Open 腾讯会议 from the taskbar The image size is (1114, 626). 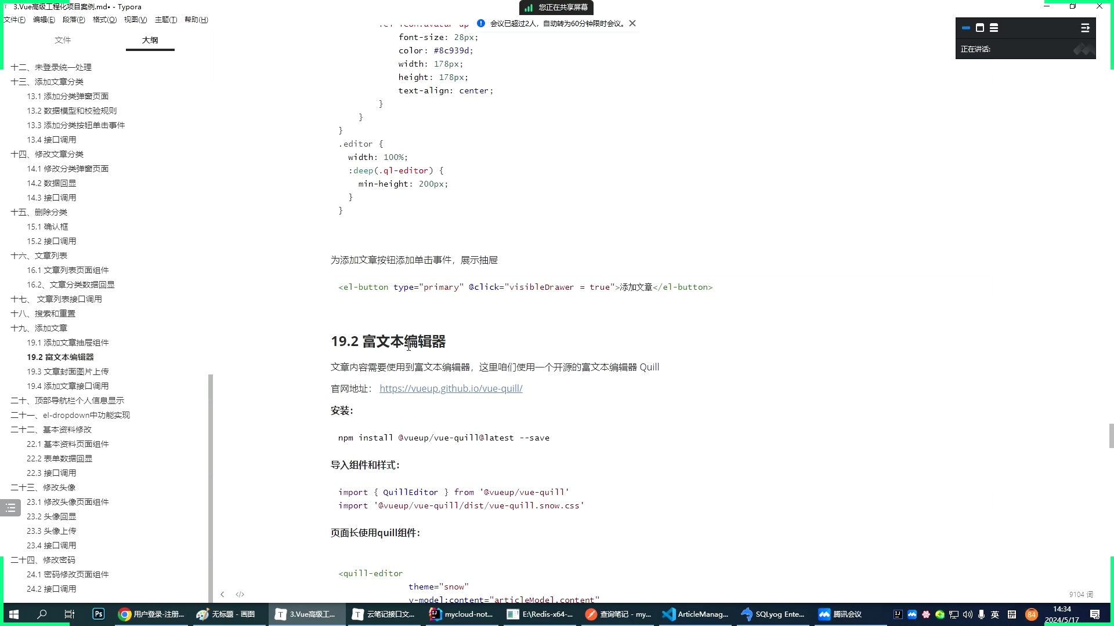pyautogui.click(x=838, y=614)
